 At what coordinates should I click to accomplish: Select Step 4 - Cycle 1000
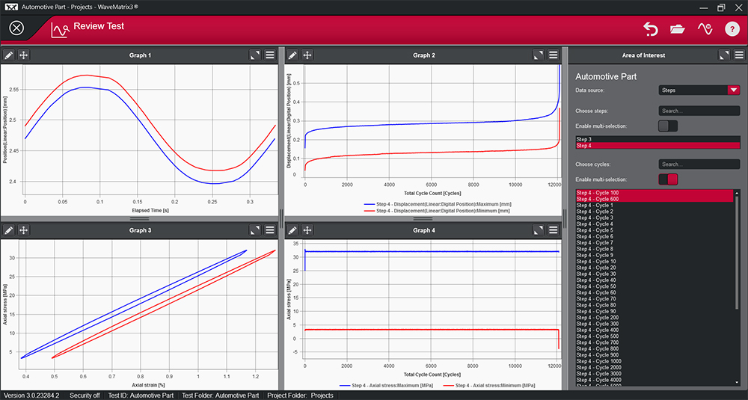[x=654, y=361]
